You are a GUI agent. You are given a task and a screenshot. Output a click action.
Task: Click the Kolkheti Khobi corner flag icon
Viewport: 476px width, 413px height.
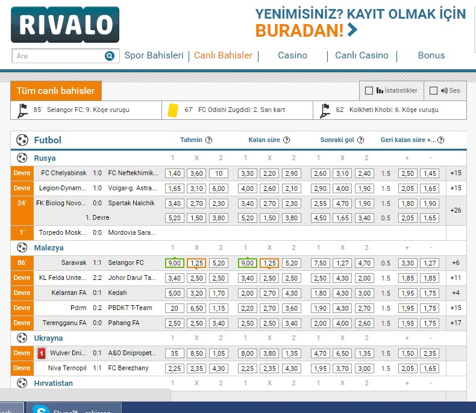pyautogui.click(x=325, y=110)
